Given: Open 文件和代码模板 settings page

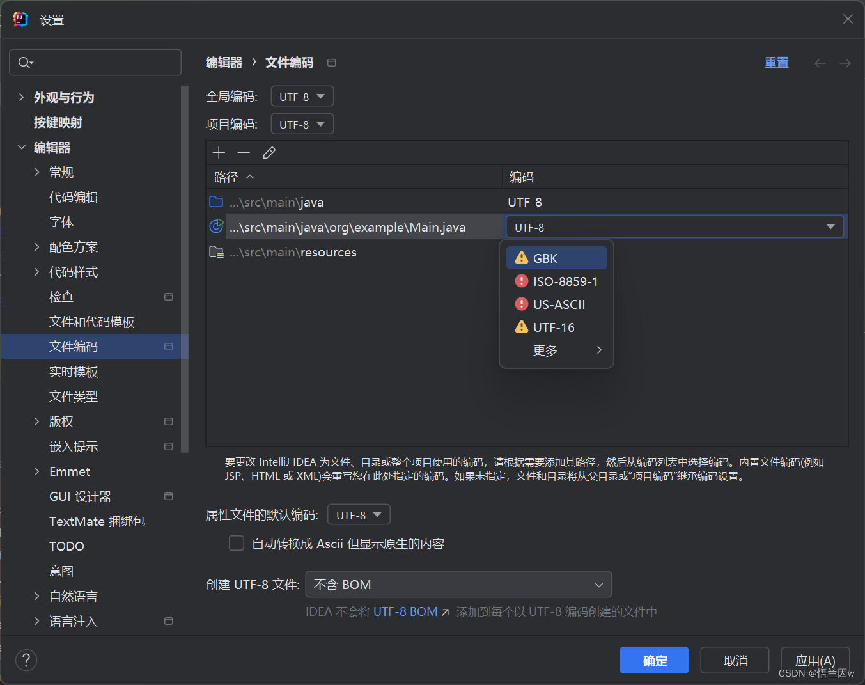Looking at the screenshot, I should click(92, 322).
